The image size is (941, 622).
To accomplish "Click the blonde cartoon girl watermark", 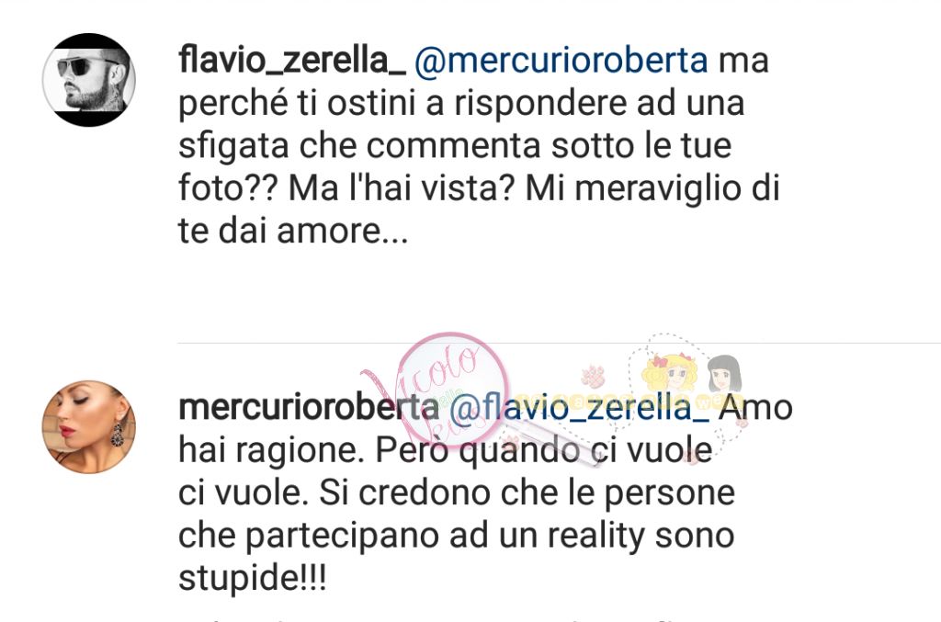I will [x=670, y=372].
